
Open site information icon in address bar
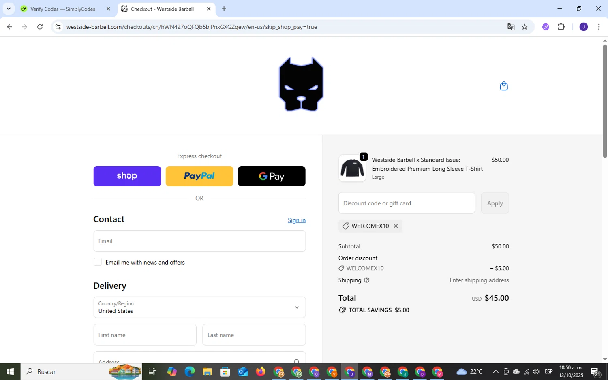tap(58, 27)
